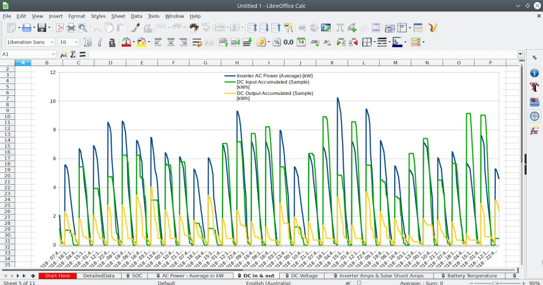Open the Function Wizard

tap(64, 54)
